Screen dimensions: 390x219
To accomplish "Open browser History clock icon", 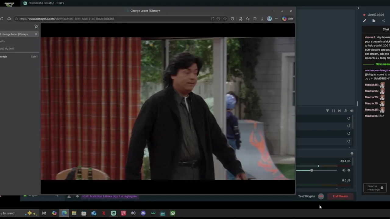I will [x=255, y=19].
